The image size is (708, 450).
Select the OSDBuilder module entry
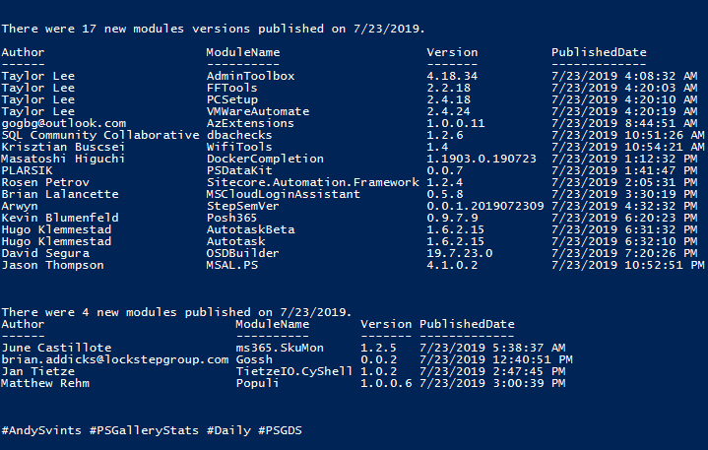click(242, 253)
